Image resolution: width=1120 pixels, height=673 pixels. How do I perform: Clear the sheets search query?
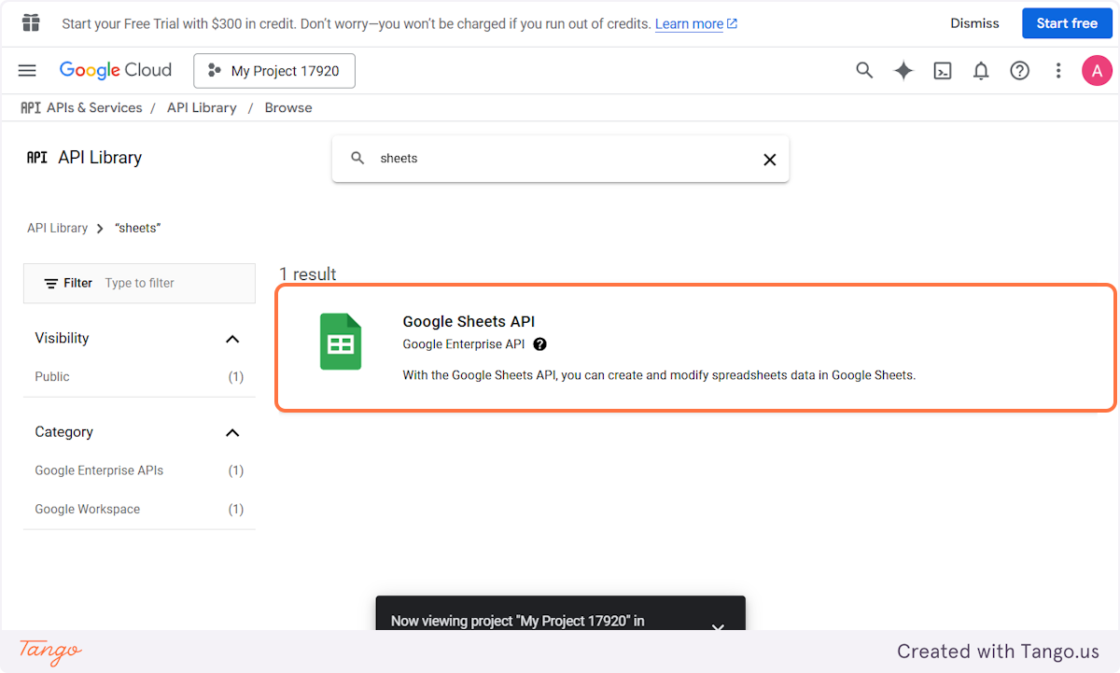[769, 159]
